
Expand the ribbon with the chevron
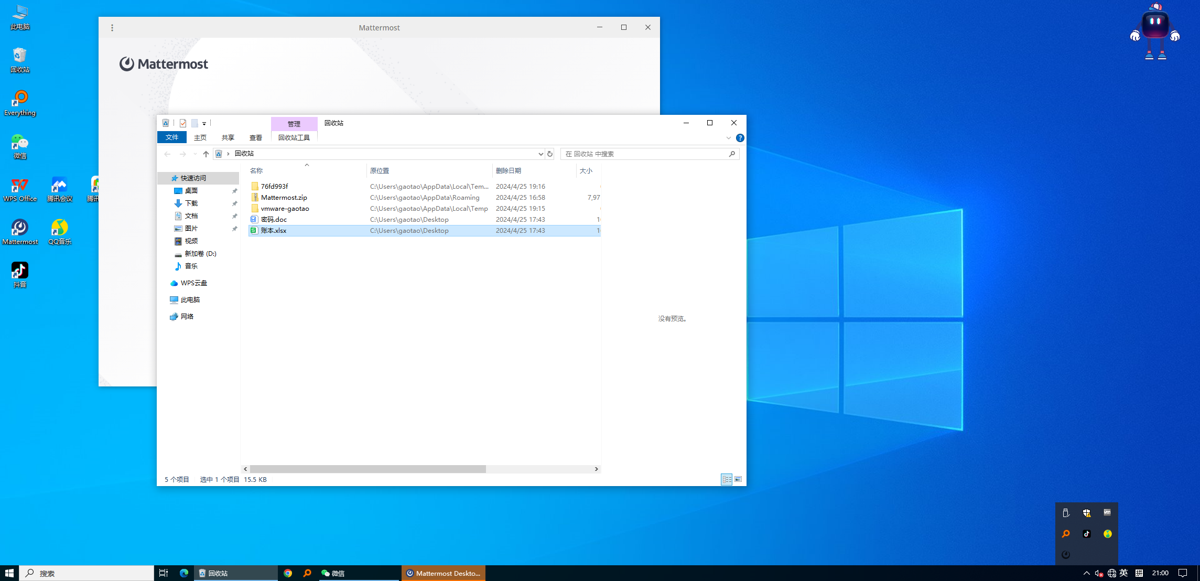728,138
